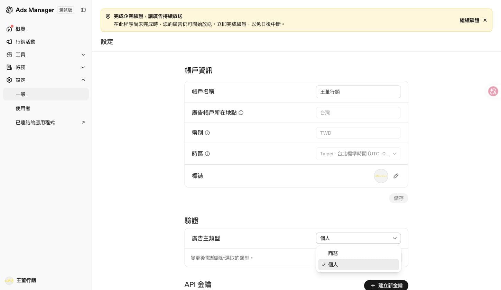501x290 pixels.
Task: Open external link arrow beside 已連結的應用程式
Action: (x=83, y=123)
